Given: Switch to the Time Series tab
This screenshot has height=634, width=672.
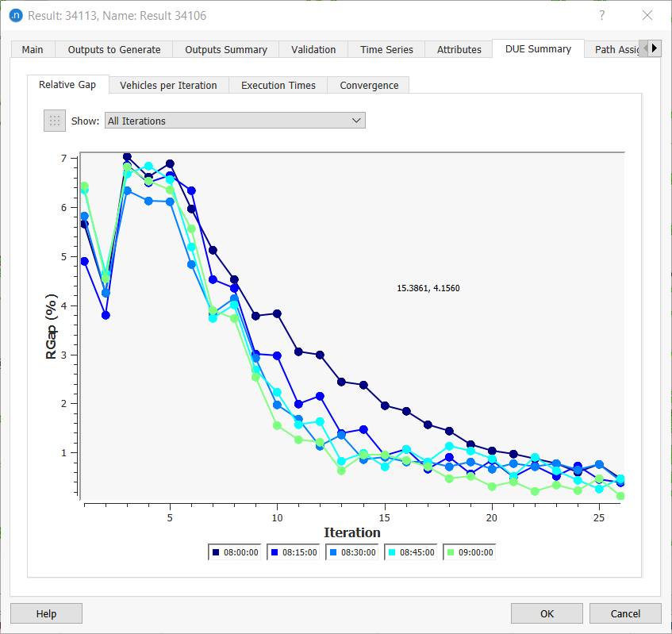Looking at the screenshot, I should 386,49.
